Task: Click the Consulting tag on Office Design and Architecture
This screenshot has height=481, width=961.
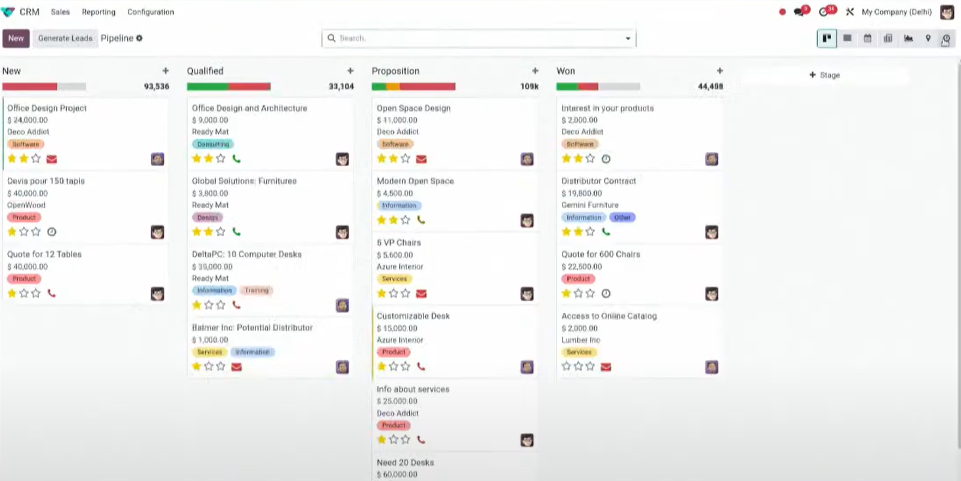Action: pyautogui.click(x=213, y=144)
